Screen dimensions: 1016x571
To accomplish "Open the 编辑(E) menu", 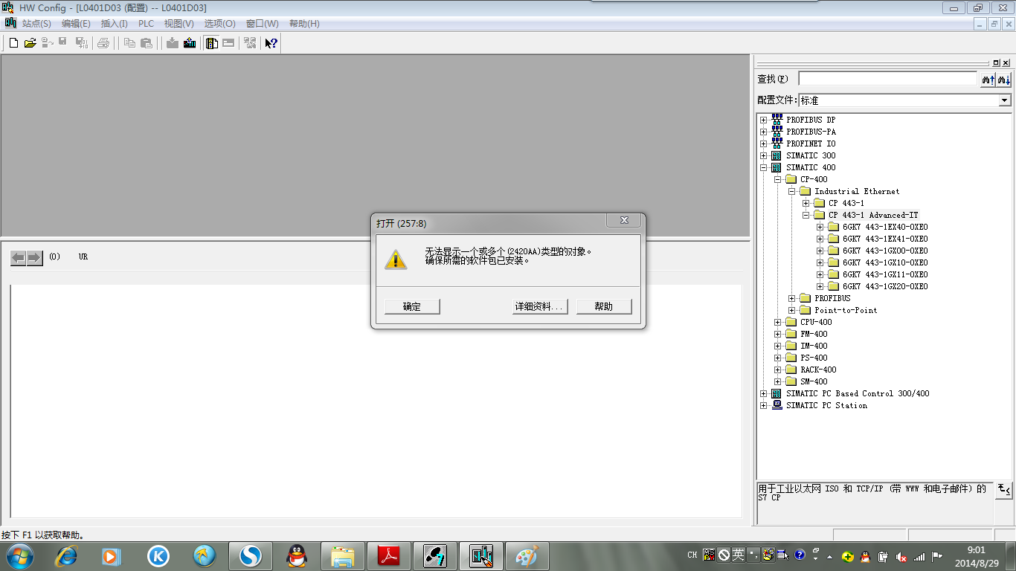I will [76, 24].
